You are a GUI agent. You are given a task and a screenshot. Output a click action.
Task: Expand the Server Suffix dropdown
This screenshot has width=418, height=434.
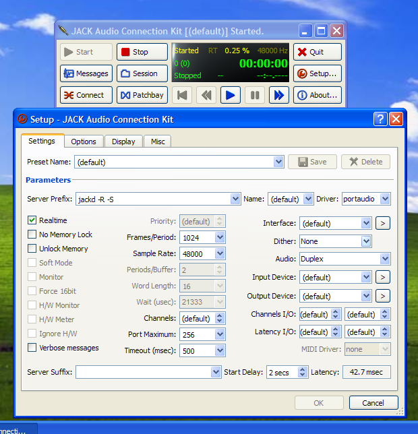216,372
